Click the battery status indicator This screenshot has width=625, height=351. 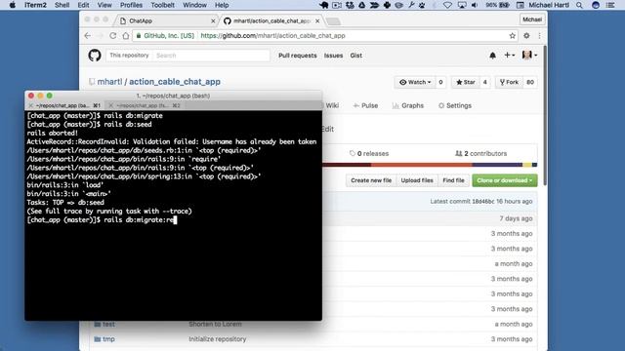click(498, 5)
